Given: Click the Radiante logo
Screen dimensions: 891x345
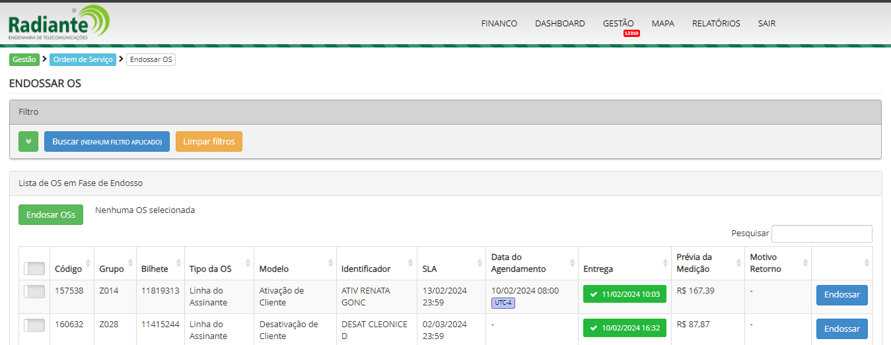Looking at the screenshot, I should [x=59, y=24].
